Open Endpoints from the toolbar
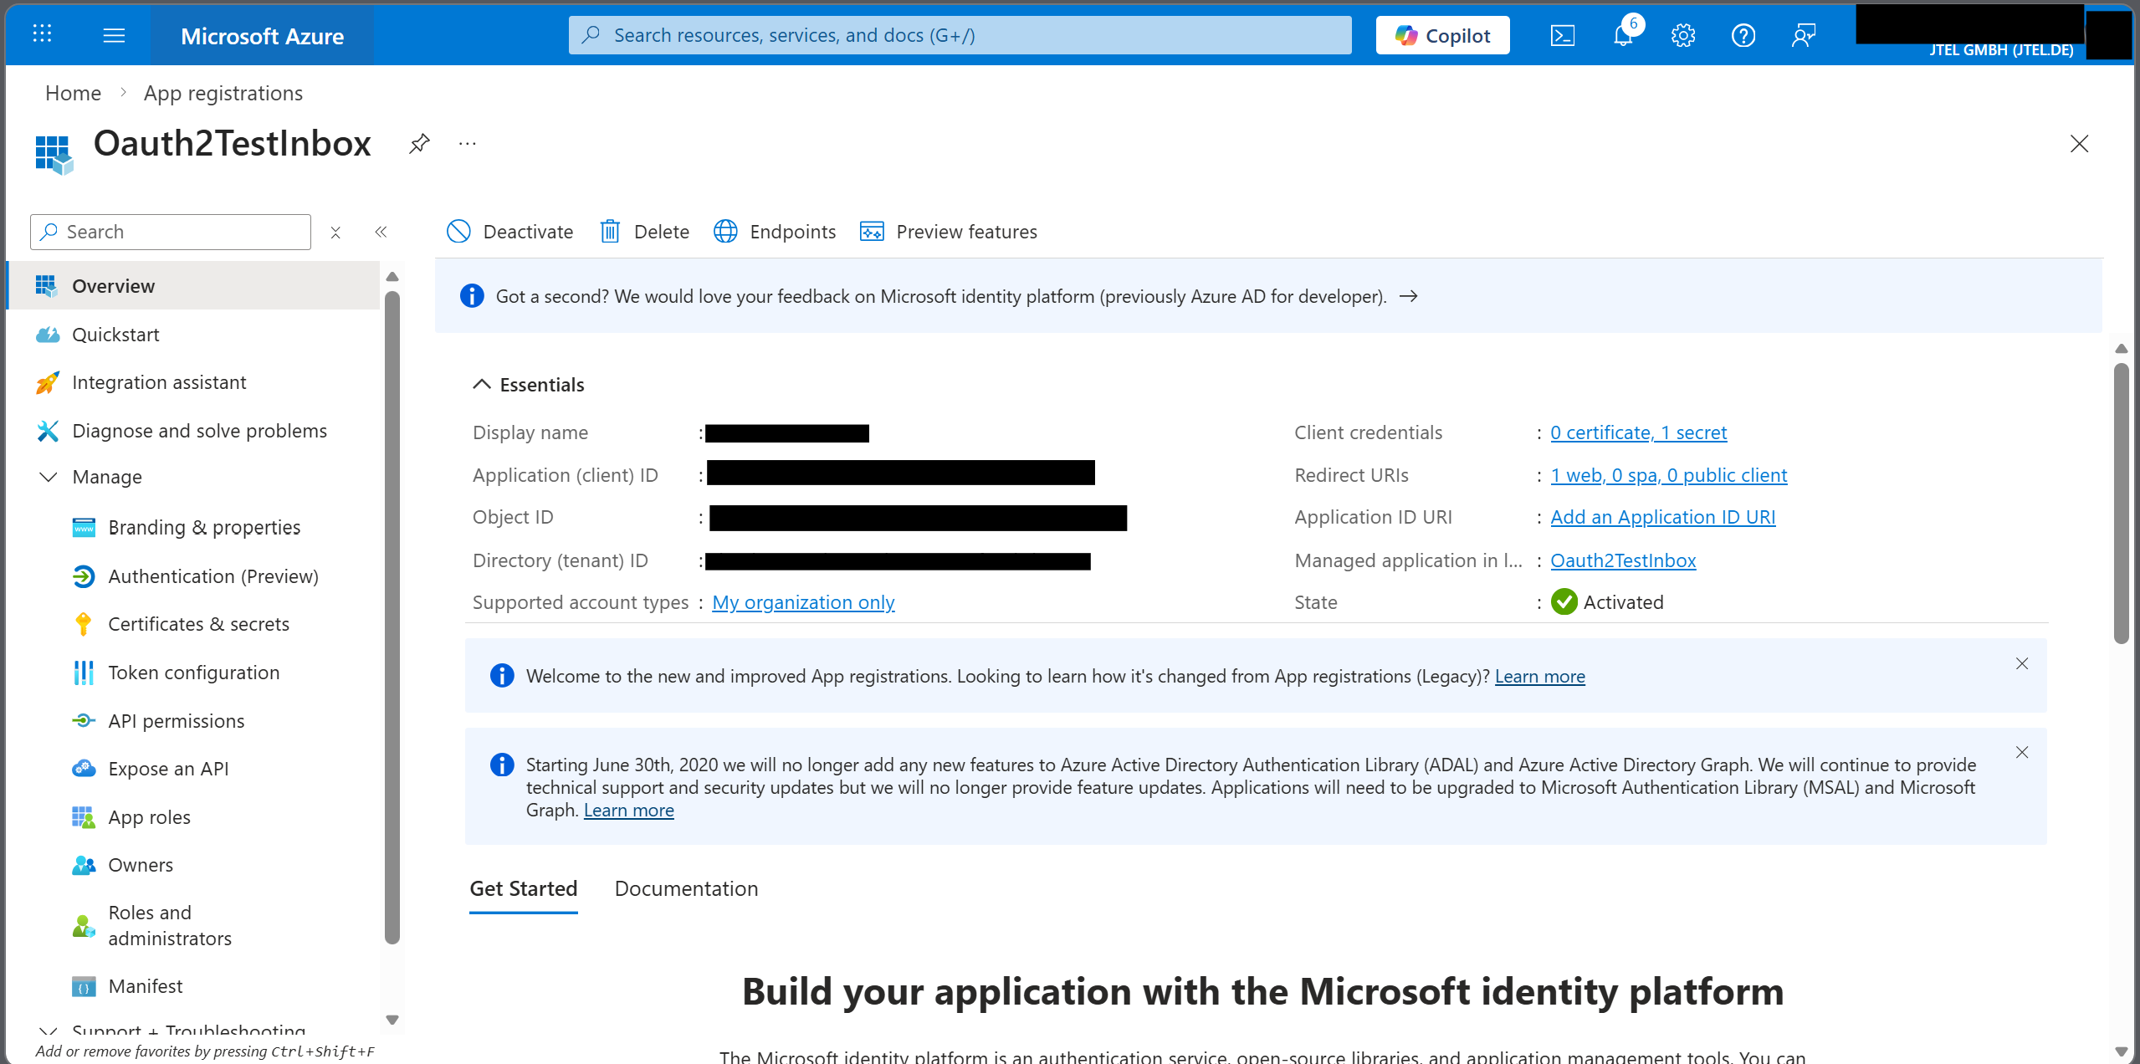Image resolution: width=2140 pixels, height=1064 pixels. pyautogui.click(x=775, y=232)
